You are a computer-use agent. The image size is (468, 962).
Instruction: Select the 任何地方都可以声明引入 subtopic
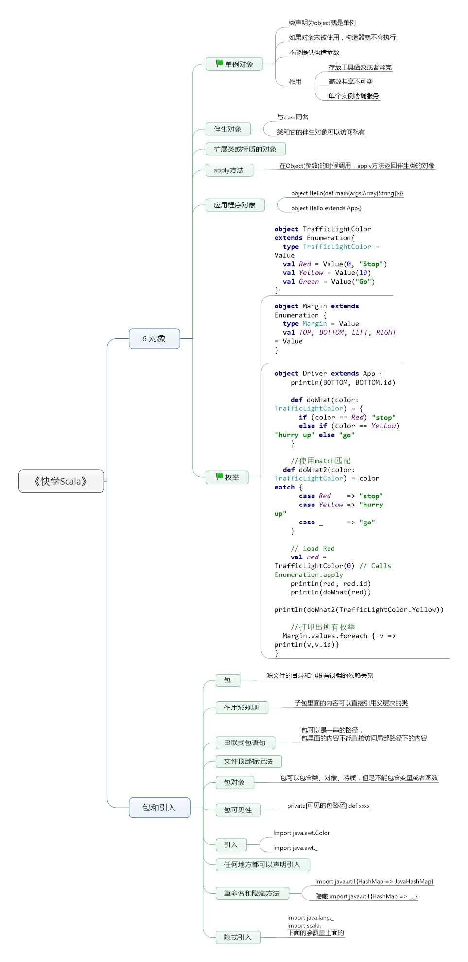[x=263, y=865]
